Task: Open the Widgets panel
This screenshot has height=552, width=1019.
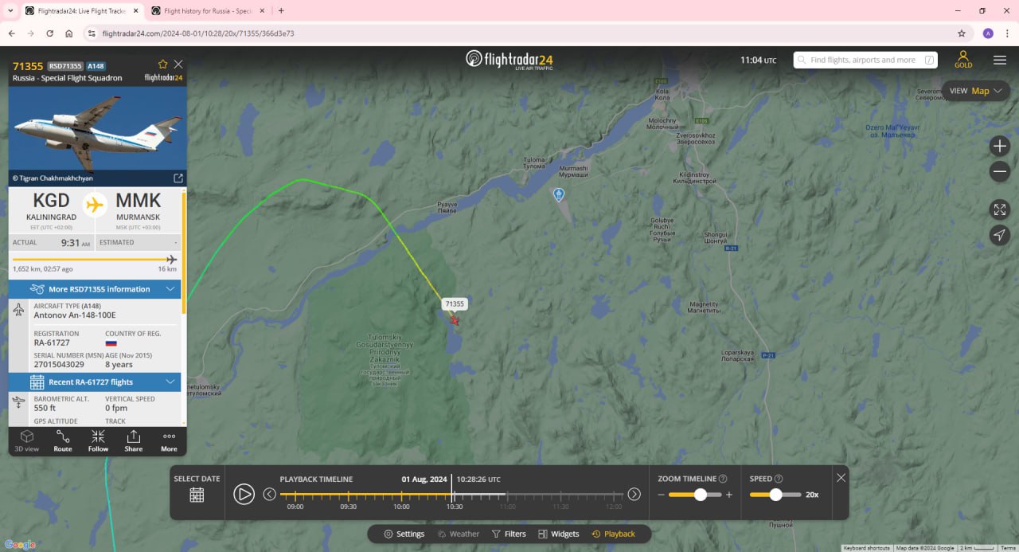Action: click(x=559, y=534)
